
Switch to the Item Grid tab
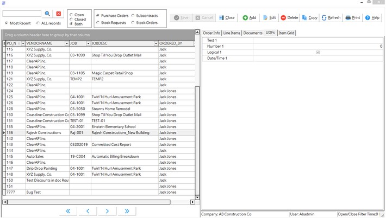pyautogui.click(x=287, y=33)
